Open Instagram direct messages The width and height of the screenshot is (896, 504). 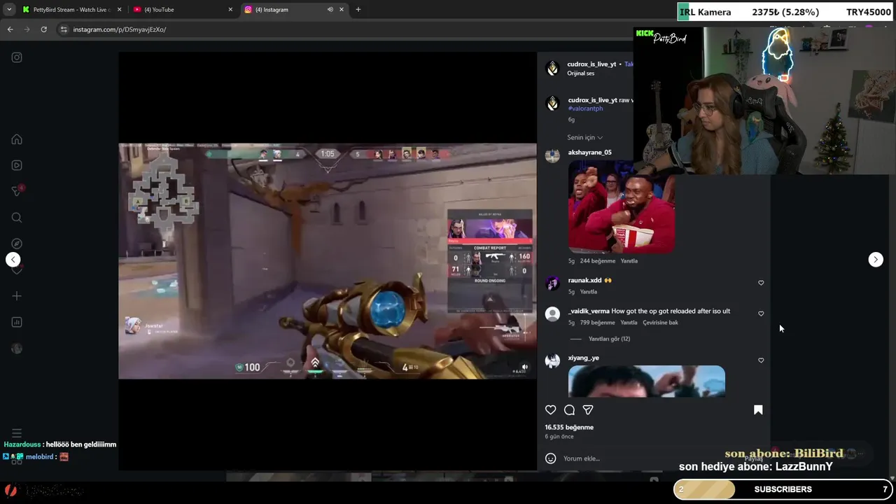(17, 191)
